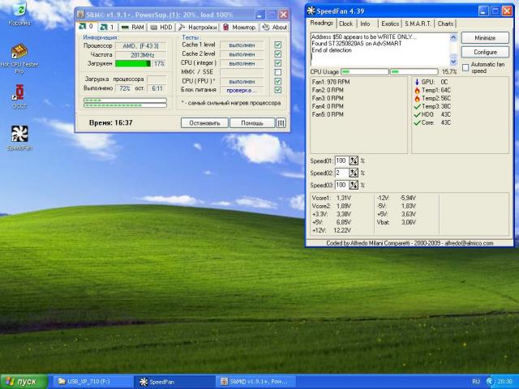The image size is (519, 389).
Task: Enable Automatic fan speed checkbox
Action: (465, 67)
